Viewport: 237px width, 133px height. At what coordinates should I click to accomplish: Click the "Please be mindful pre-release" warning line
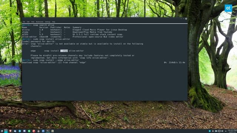click(82, 55)
